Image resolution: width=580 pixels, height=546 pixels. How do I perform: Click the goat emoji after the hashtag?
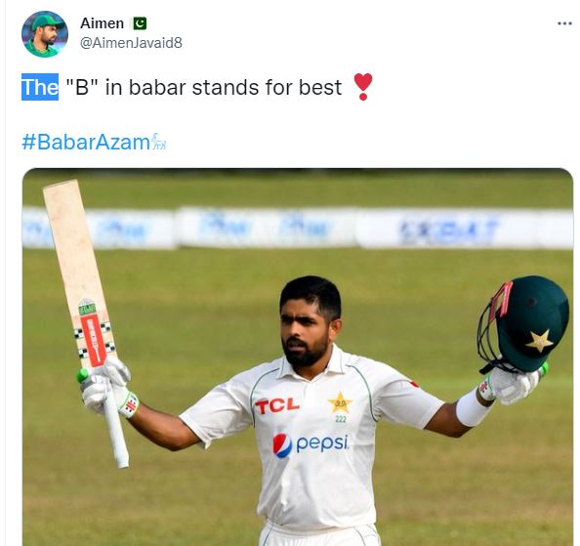coord(159,142)
